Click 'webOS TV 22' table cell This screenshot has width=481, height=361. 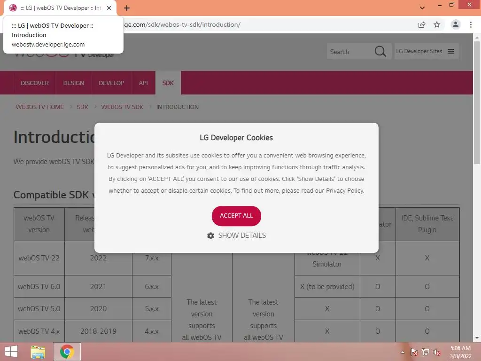coord(39,258)
